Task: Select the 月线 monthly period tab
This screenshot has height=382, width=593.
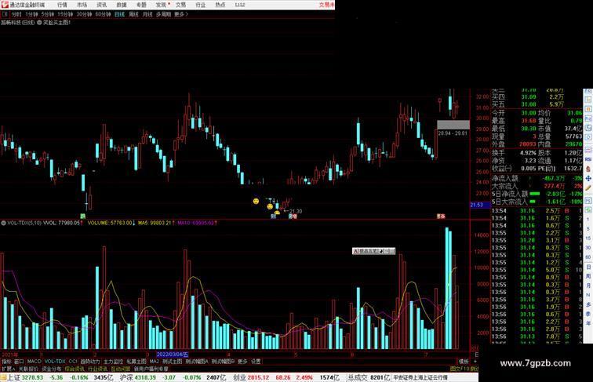Action: pyautogui.click(x=147, y=14)
